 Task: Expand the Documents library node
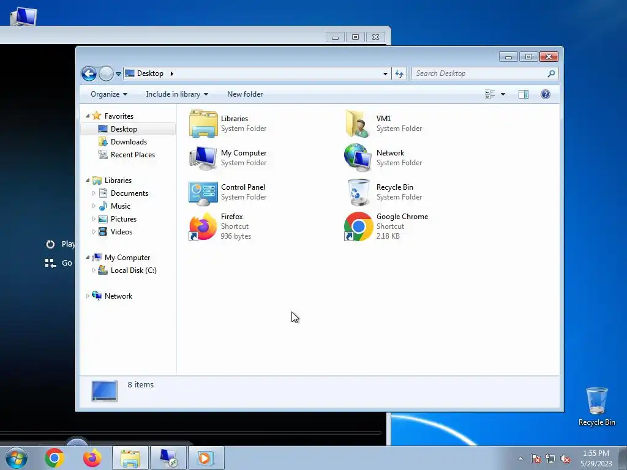tap(94, 193)
